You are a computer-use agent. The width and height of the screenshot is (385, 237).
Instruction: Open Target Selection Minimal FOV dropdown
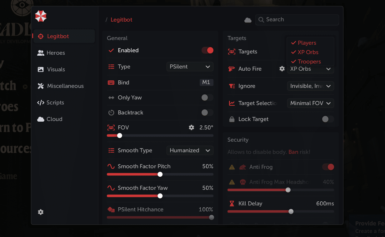point(310,103)
